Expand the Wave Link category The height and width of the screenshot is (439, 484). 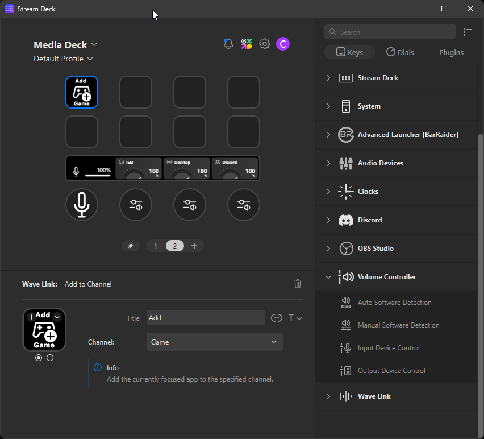coord(328,396)
